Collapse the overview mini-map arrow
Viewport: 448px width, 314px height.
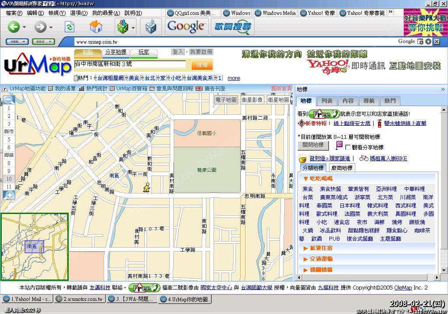click(x=64, y=217)
